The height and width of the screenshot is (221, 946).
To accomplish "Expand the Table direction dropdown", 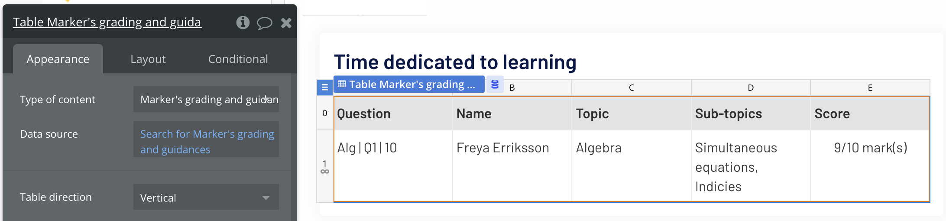I will (206, 197).
